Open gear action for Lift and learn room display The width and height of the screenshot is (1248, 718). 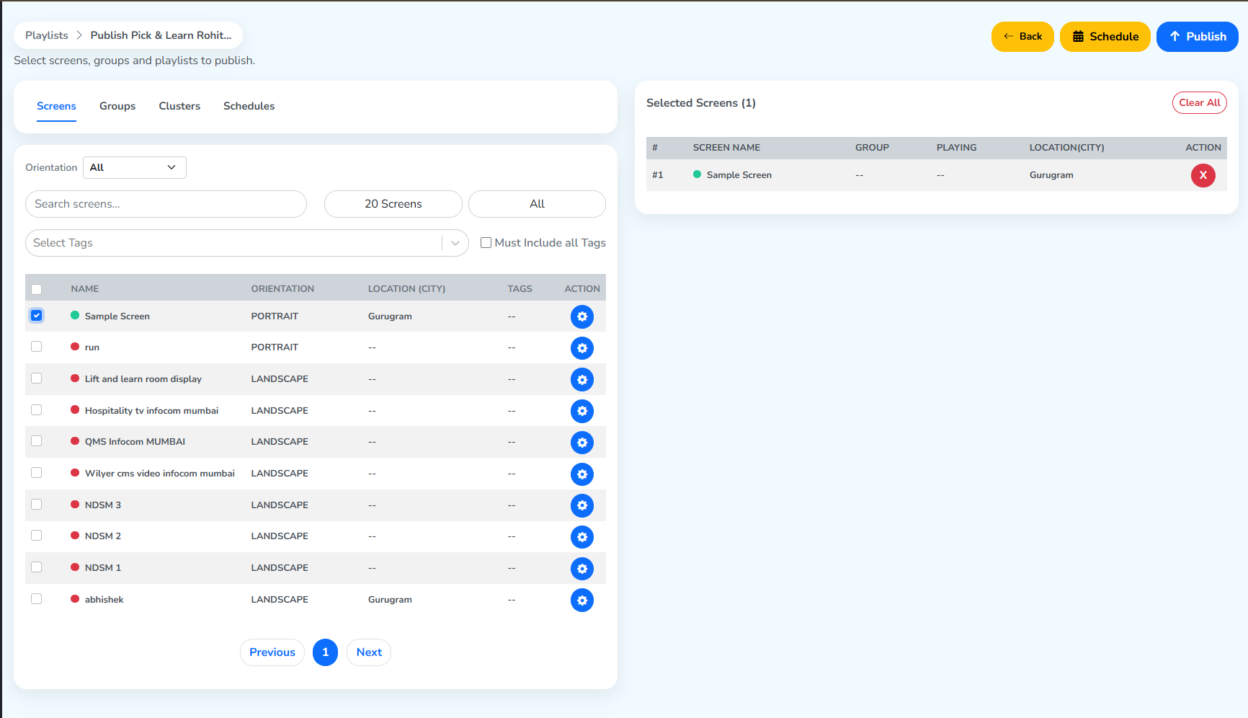[582, 380]
